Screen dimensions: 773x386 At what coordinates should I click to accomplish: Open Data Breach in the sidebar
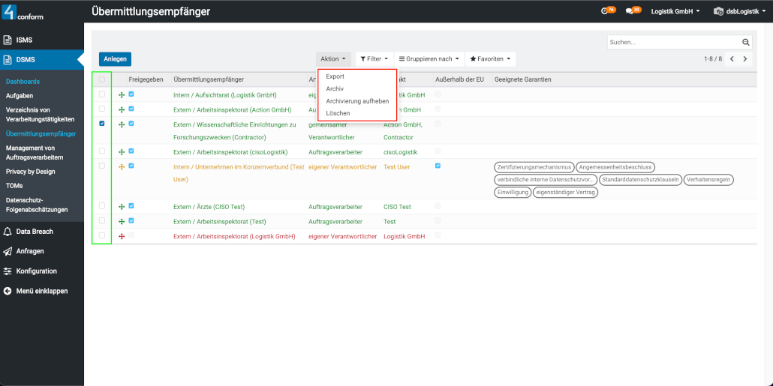35,232
